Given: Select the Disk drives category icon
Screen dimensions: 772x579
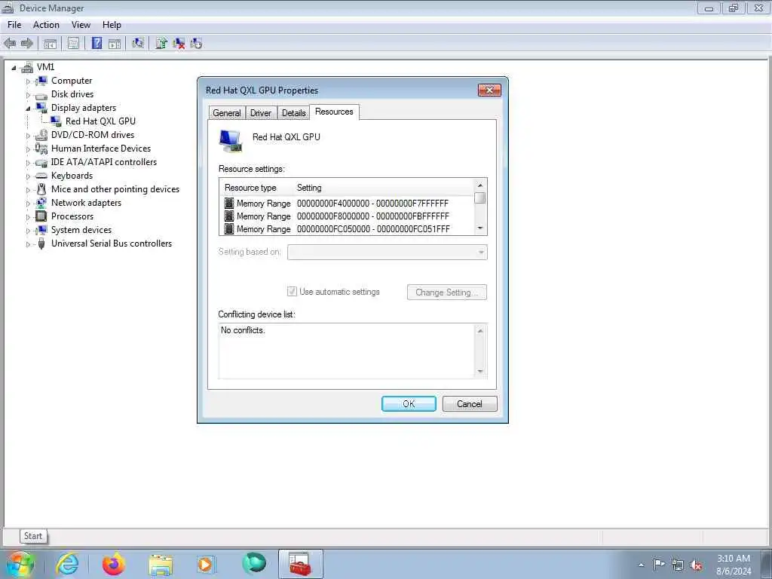Looking at the screenshot, I should pos(41,94).
